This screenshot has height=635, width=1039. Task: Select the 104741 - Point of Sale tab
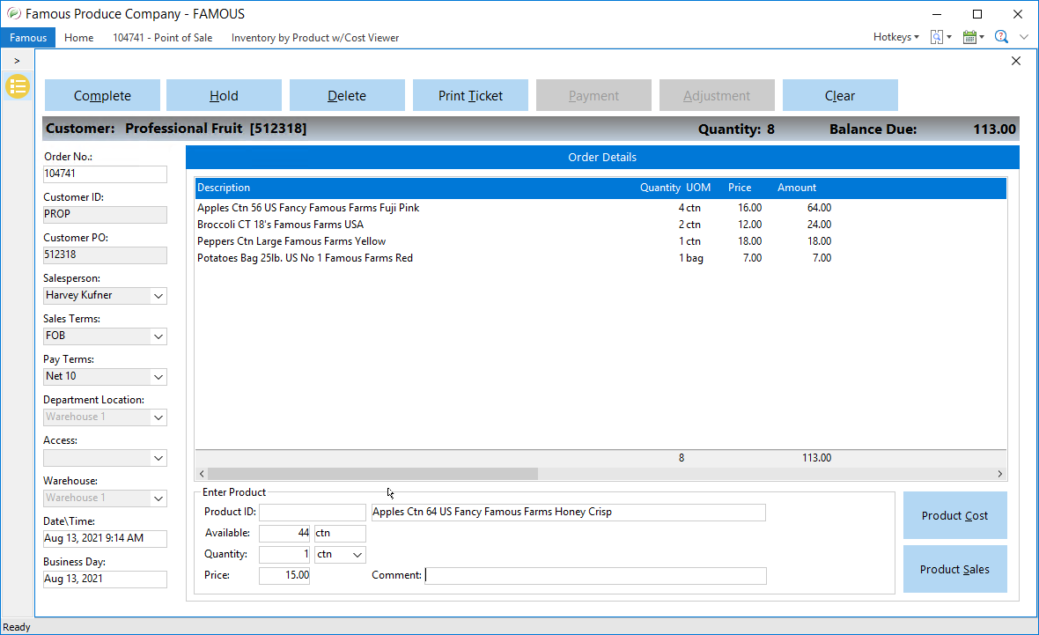pos(162,38)
